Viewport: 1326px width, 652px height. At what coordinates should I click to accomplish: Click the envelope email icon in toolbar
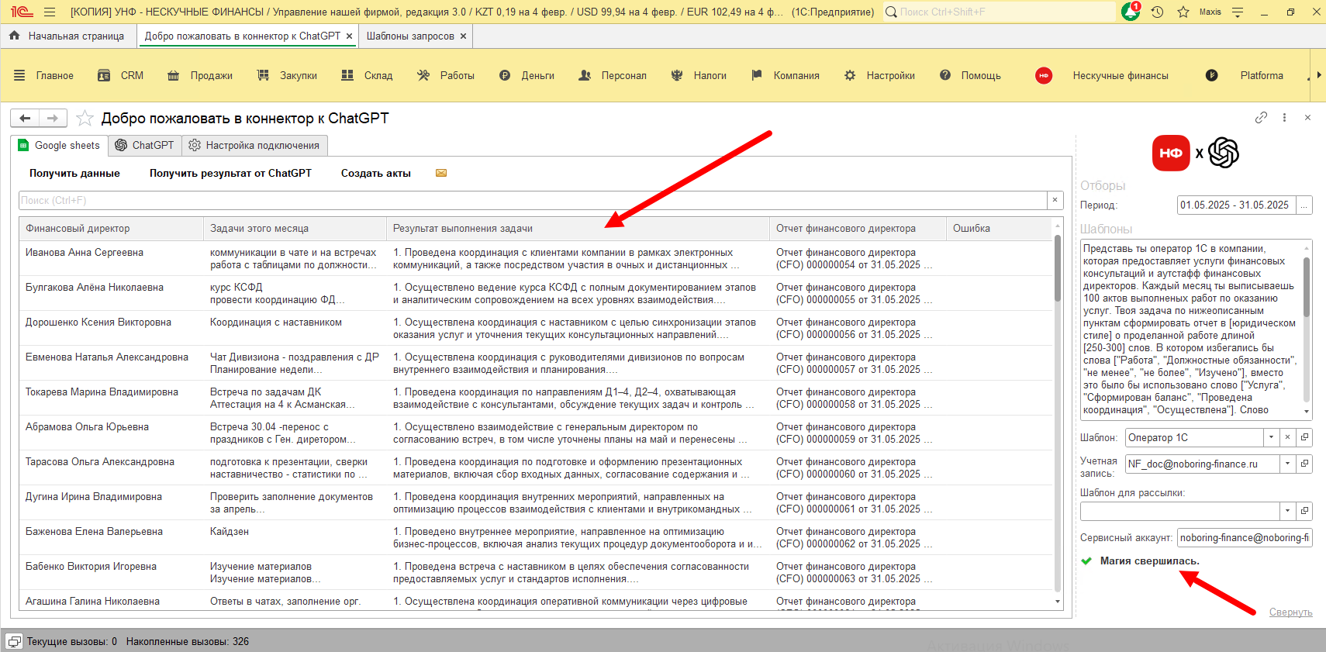pos(441,173)
